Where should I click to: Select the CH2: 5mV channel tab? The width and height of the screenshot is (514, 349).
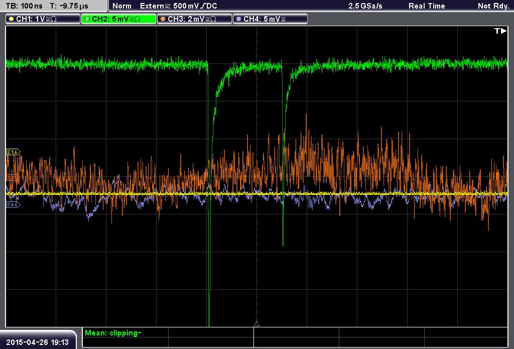(x=118, y=19)
